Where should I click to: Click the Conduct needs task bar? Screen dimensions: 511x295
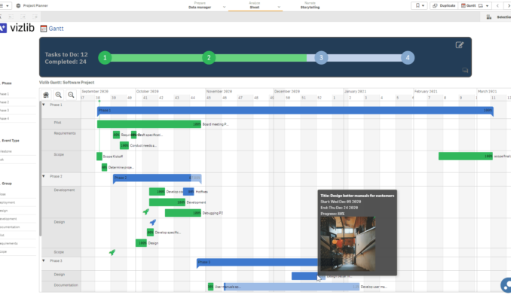[x=124, y=145]
